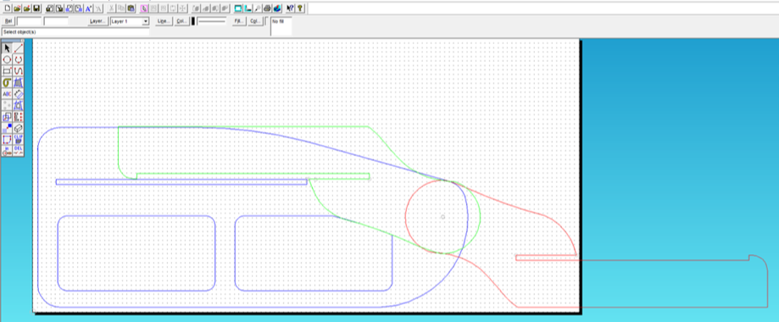This screenshot has height=322, width=779.
Task: Pick the circle drawing tool
Action: coord(7,59)
